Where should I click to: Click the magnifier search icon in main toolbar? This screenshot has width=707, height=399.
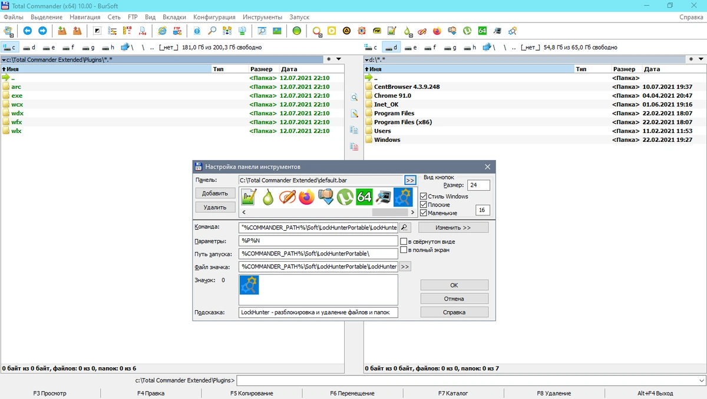pos(212,31)
